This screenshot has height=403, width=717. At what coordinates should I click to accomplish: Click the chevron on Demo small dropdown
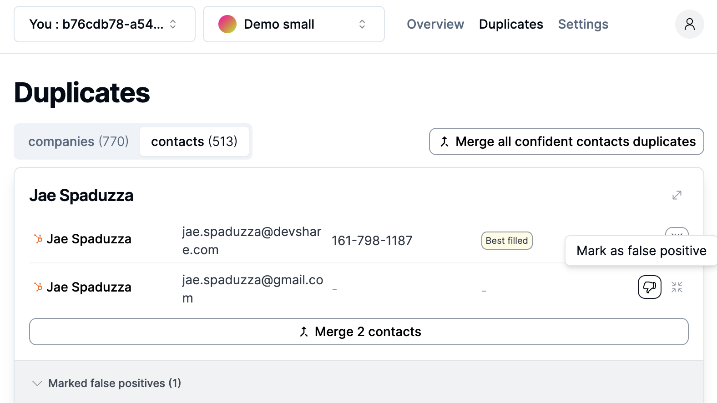tap(362, 24)
